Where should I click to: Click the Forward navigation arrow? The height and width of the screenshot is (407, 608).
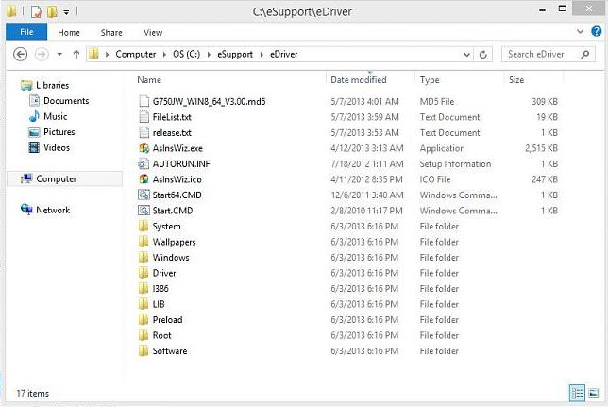[x=42, y=54]
